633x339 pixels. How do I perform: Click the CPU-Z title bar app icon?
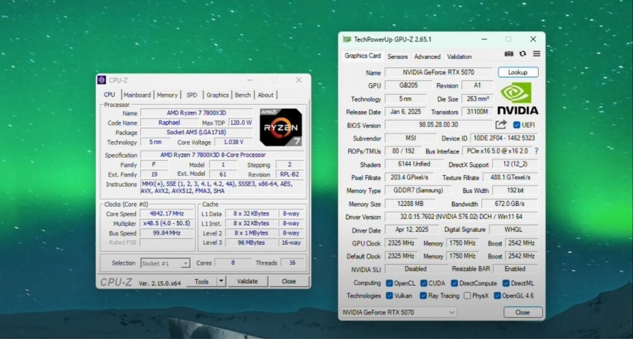click(x=103, y=80)
